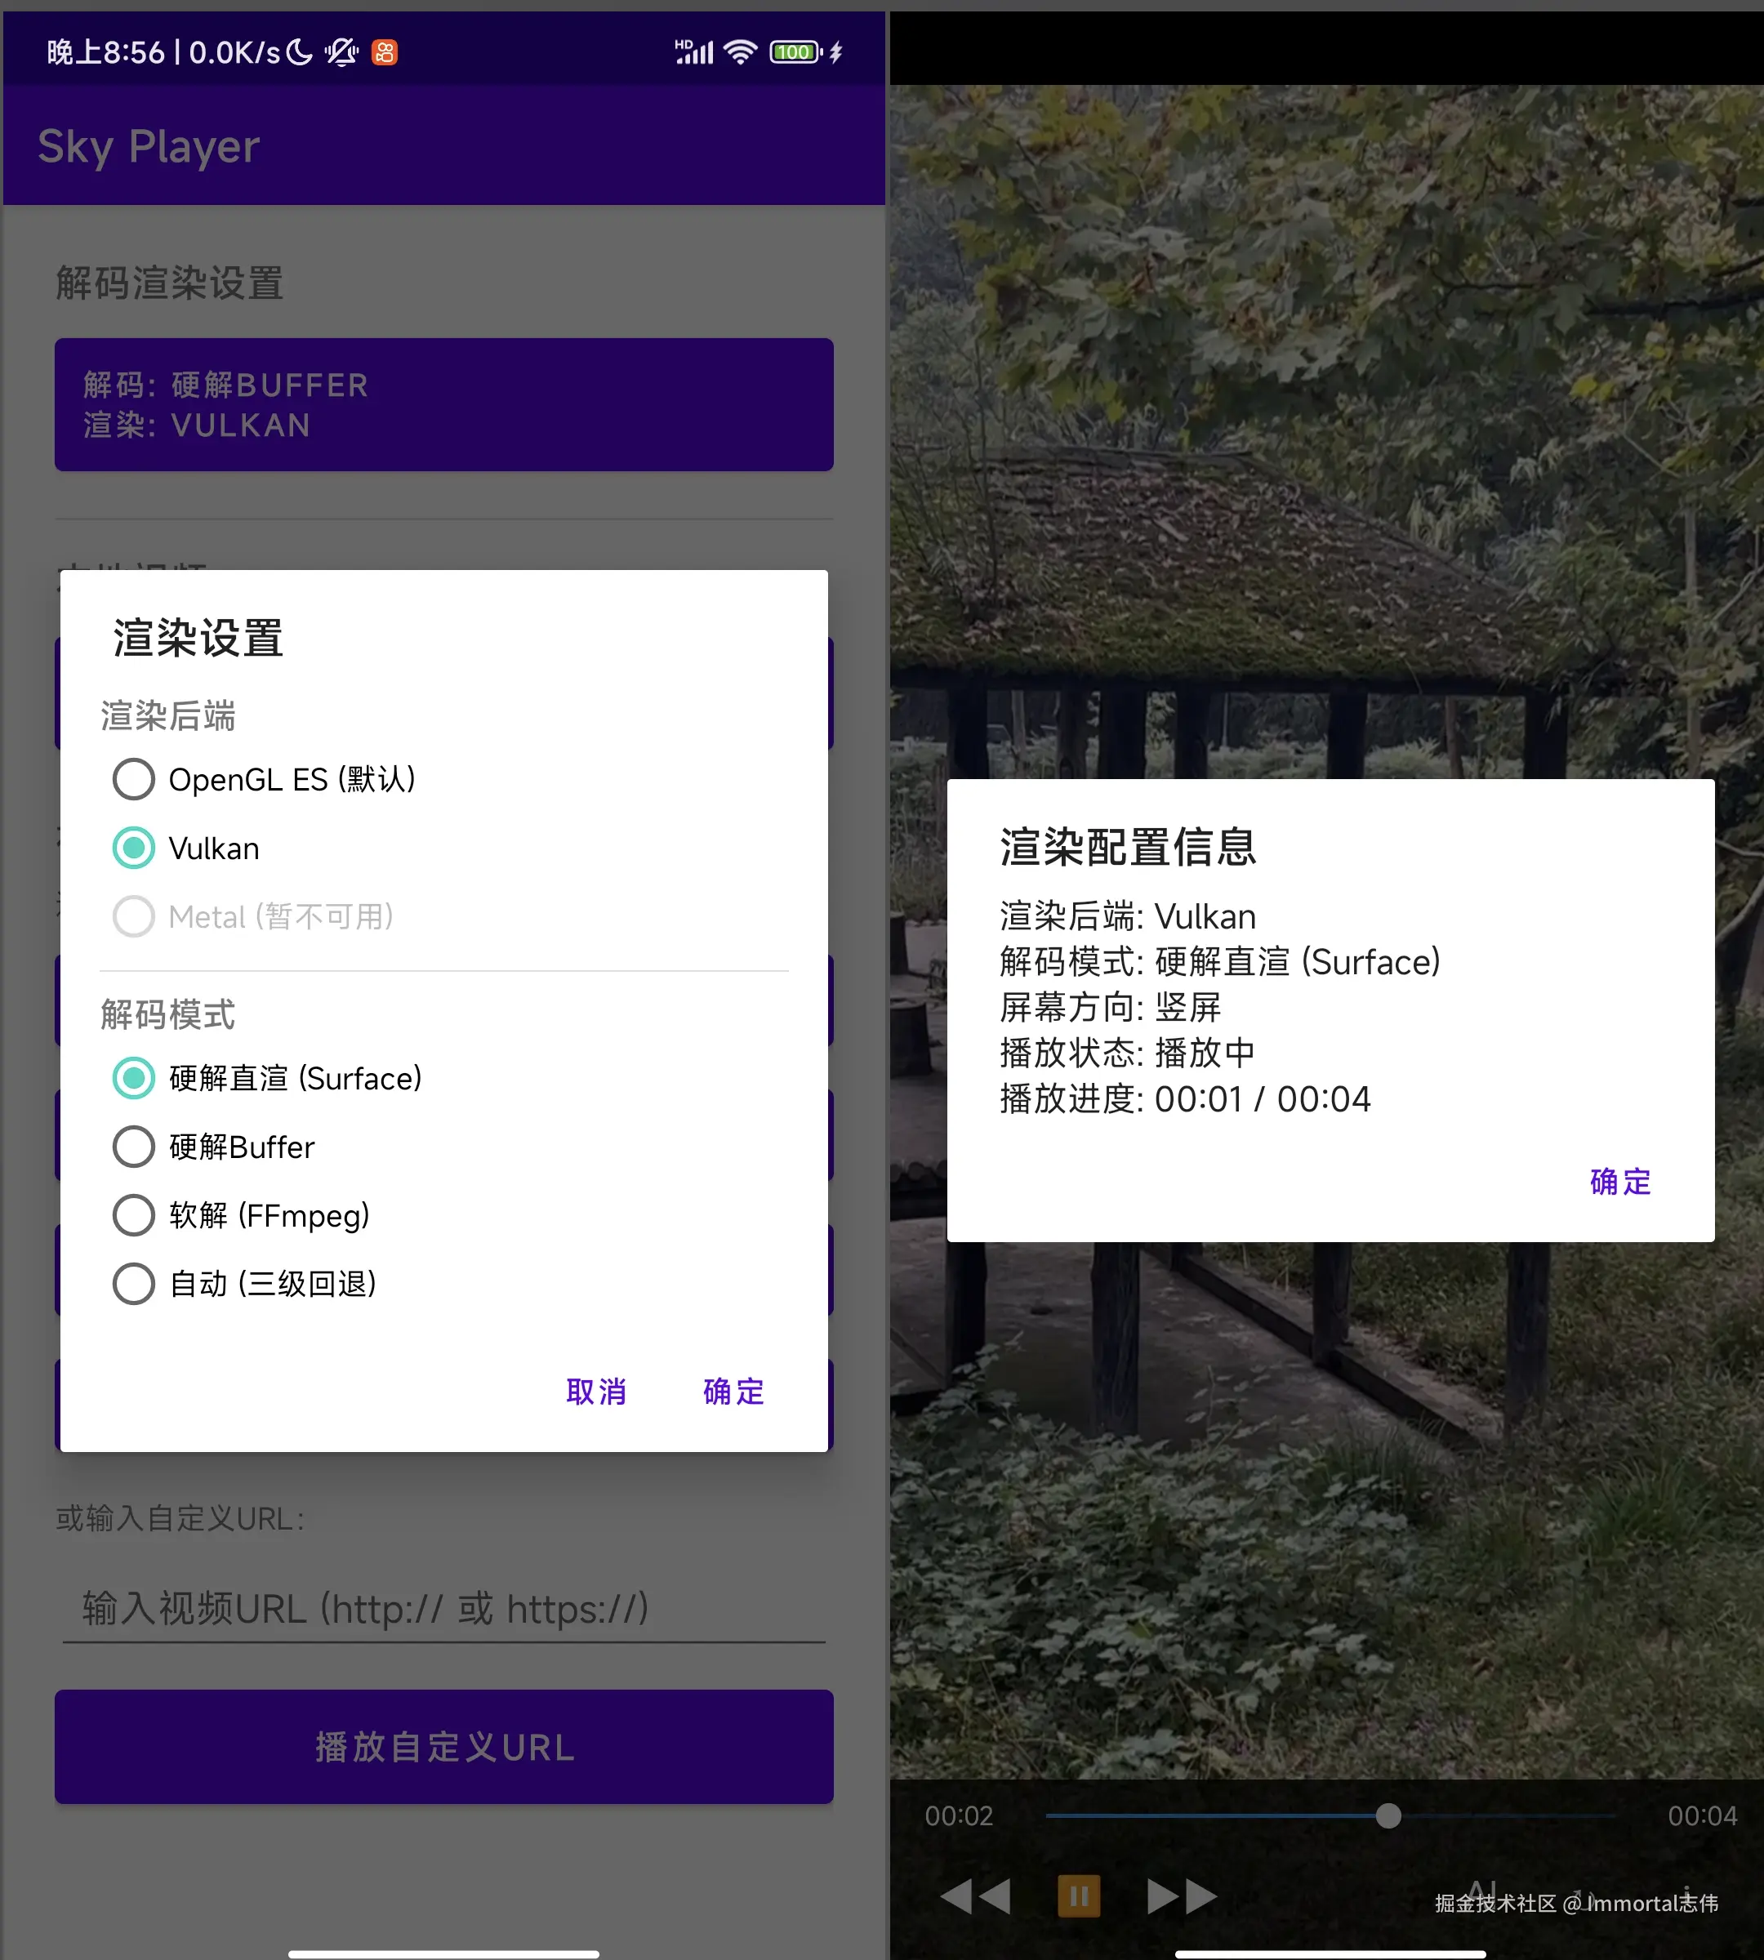Tap the muted bell status icon

341,52
